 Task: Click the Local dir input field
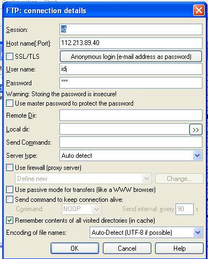[x=124, y=129]
